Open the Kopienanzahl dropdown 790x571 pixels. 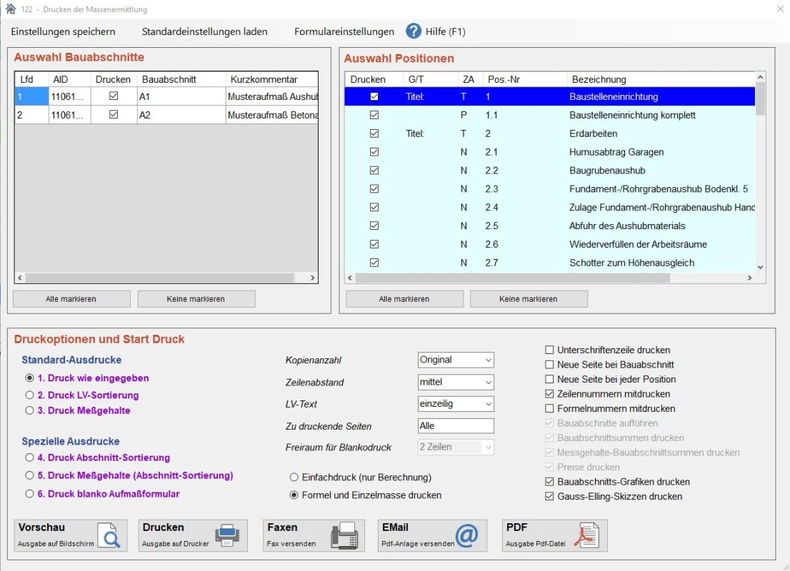click(456, 360)
